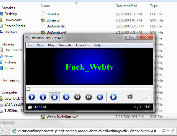Open the Play menu in media player
This screenshot has height=136, width=177.
(51, 45)
